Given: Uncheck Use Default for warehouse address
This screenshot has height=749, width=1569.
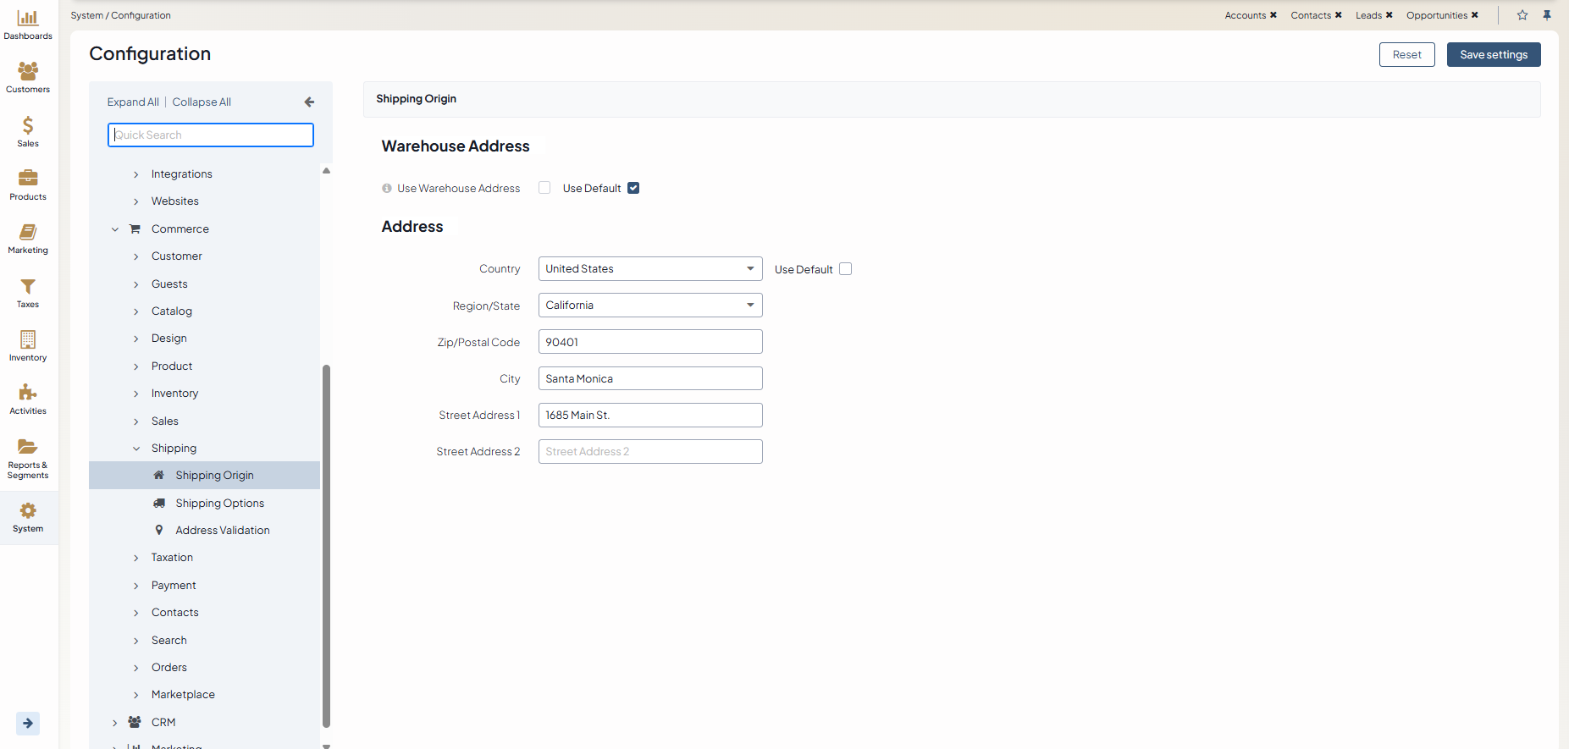Looking at the screenshot, I should [x=633, y=188].
